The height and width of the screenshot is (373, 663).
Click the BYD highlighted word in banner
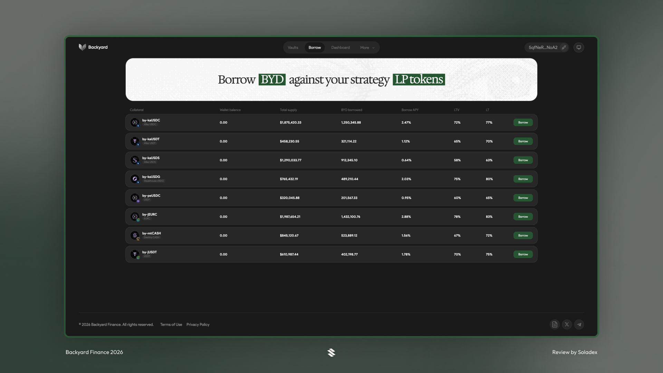click(x=272, y=79)
